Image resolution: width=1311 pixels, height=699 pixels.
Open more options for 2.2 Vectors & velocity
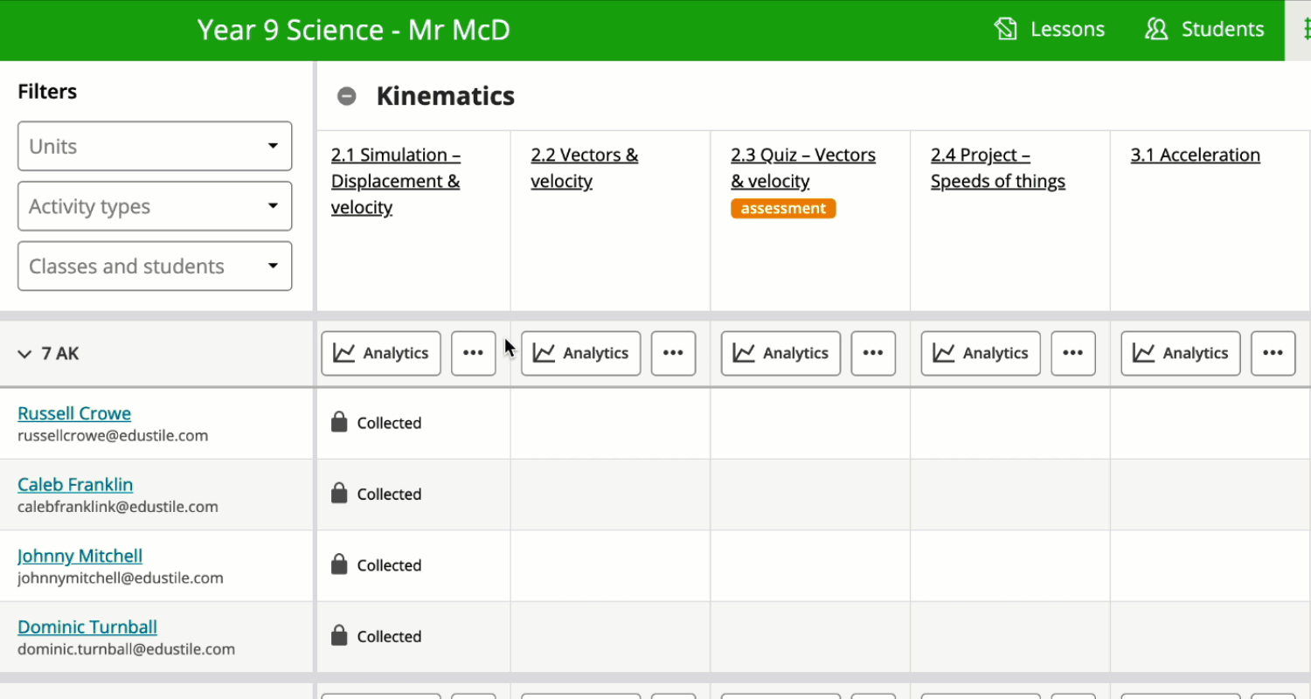[674, 353]
